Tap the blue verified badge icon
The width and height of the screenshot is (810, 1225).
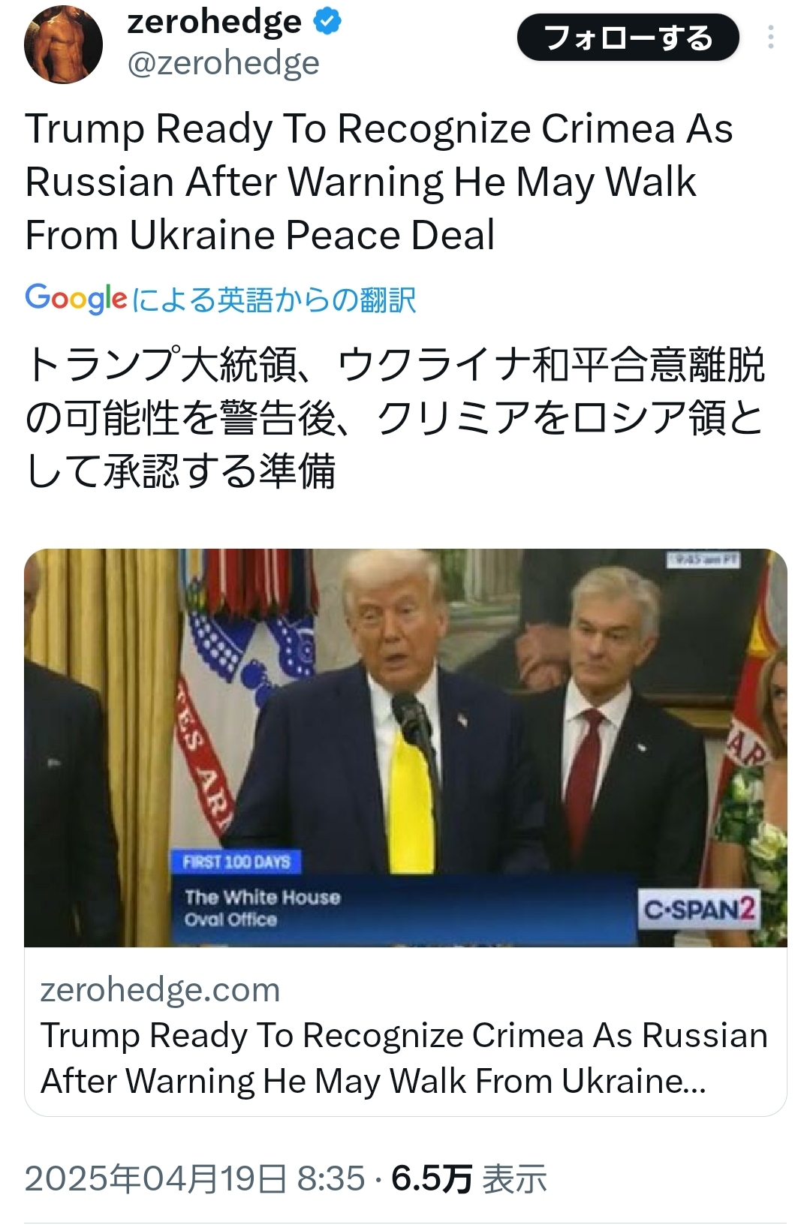(327, 22)
